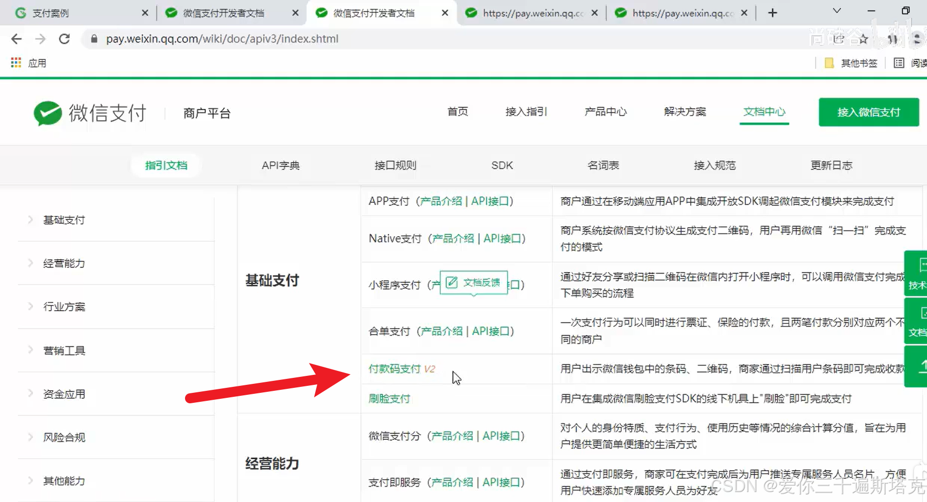Reload the page with refresh icon
Viewport: 927px width, 502px height.
[x=64, y=39]
